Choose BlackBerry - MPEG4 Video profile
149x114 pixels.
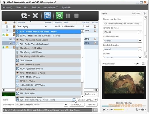click(48, 56)
